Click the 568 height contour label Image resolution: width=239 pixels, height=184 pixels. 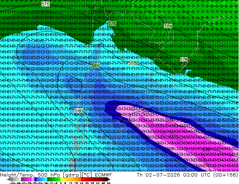[x=132, y=63]
